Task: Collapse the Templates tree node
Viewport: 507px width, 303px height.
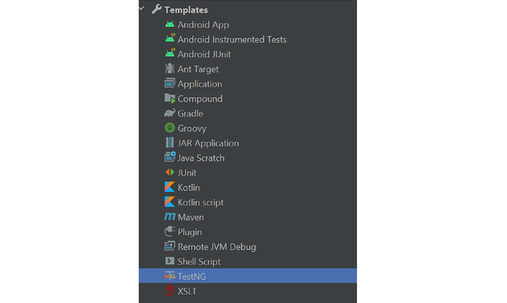Action: pos(143,9)
